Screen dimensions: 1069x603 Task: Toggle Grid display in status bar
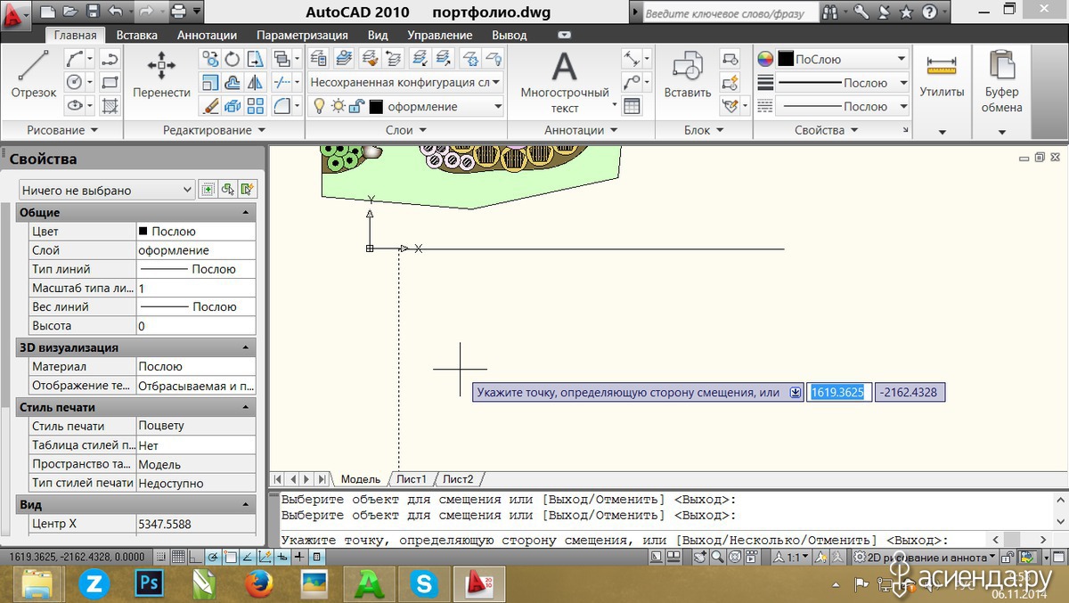coord(178,557)
